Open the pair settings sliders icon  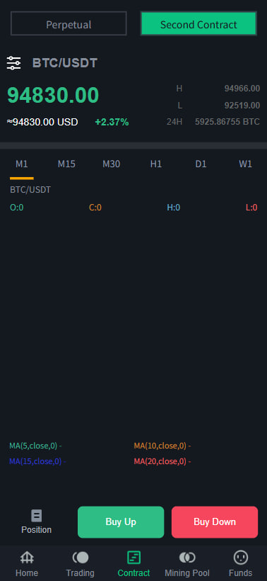pyautogui.click(x=13, y=63)
